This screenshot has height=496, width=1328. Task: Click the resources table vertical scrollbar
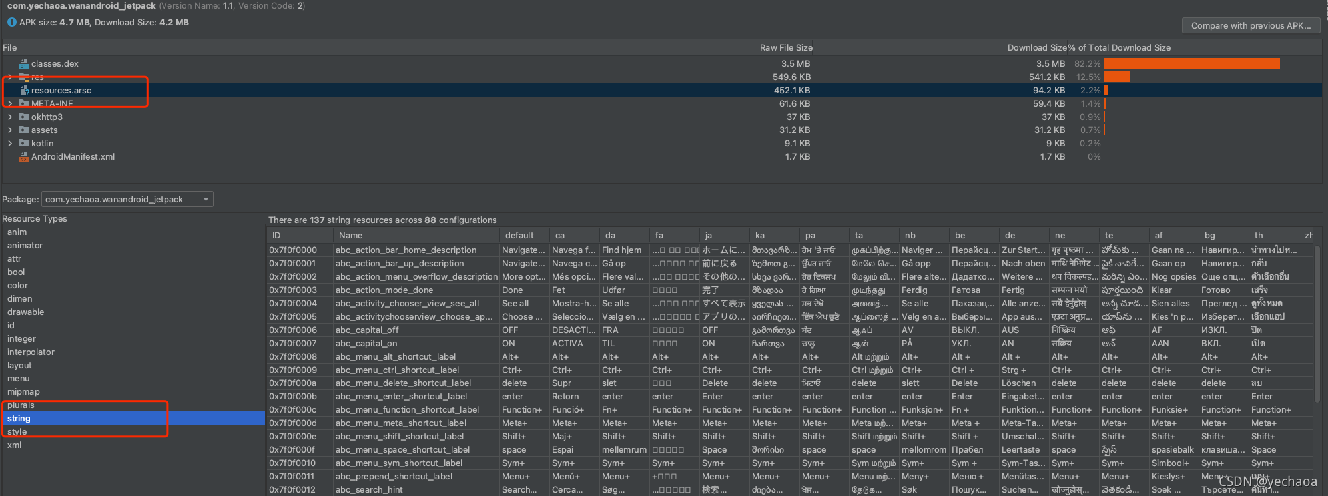coord(1318,324)
